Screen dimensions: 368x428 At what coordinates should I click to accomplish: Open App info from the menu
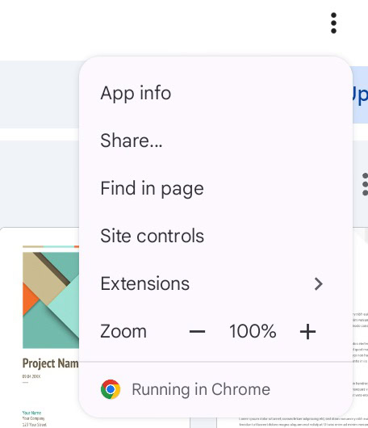click(215, 94)
